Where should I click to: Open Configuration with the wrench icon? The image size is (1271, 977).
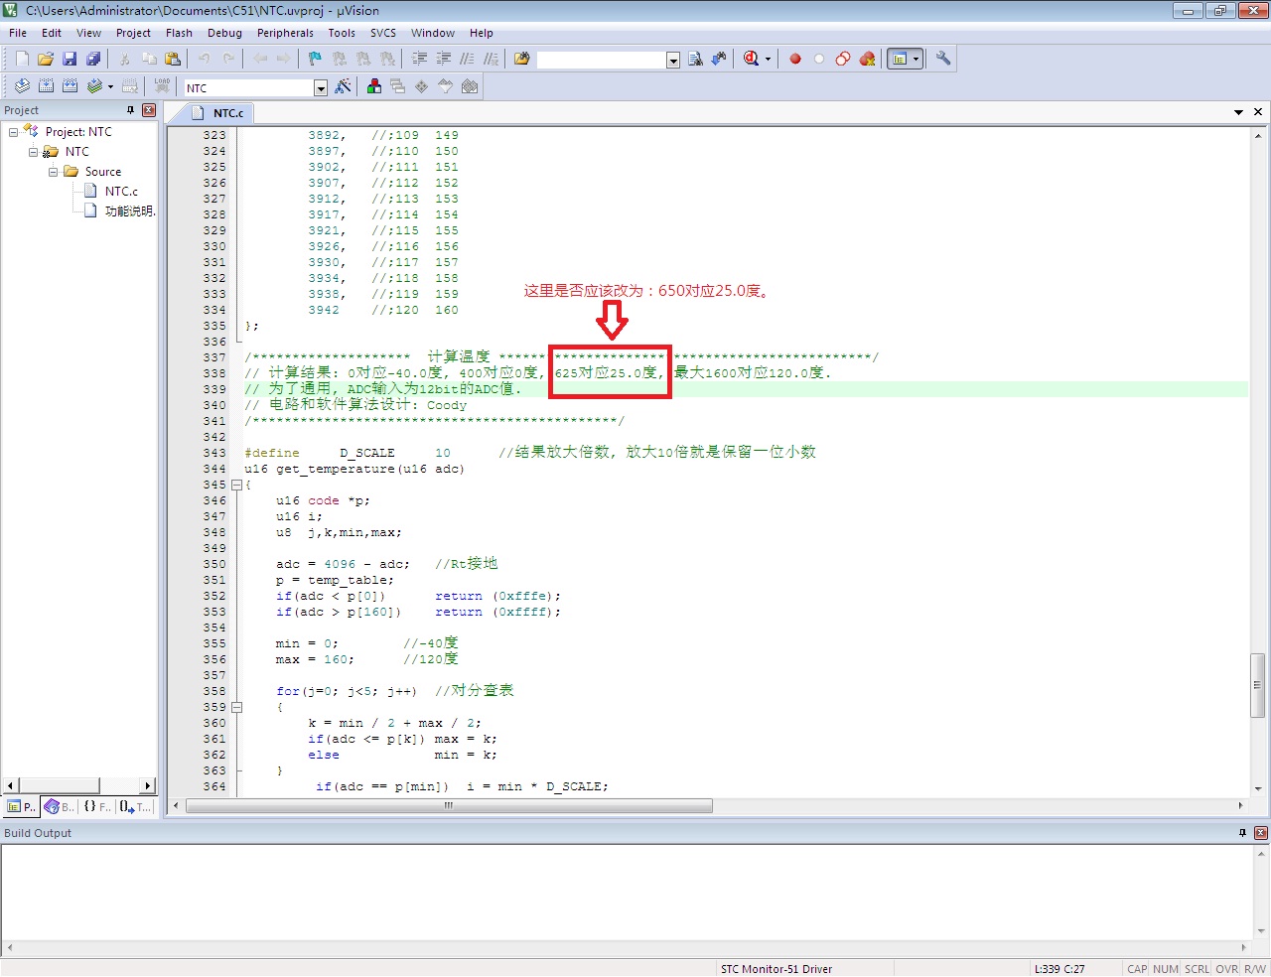943,60
